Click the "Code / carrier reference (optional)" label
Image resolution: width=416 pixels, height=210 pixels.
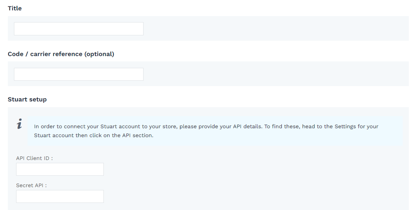pos(61,54)
